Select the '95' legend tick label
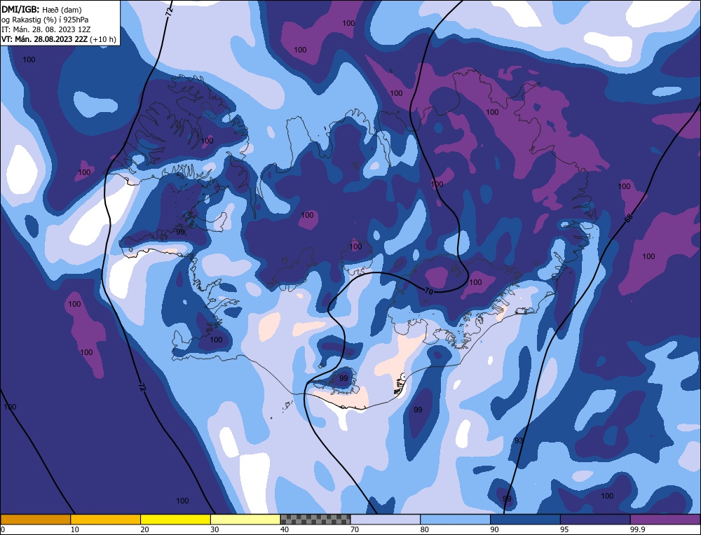 (x=564, y=529)
